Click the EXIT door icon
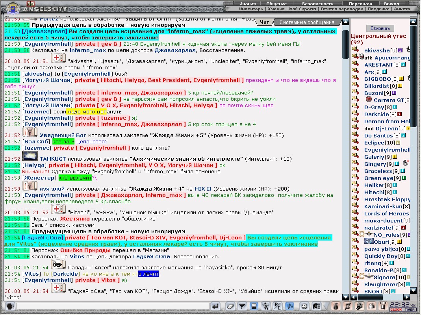 [x=383, y=306]
